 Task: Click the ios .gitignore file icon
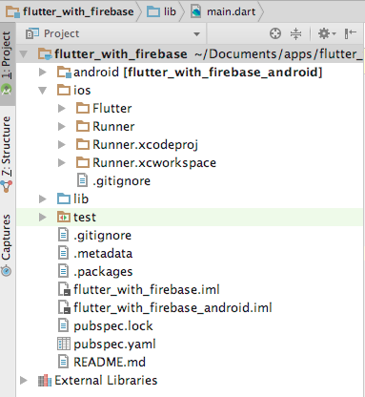point(82,180)
